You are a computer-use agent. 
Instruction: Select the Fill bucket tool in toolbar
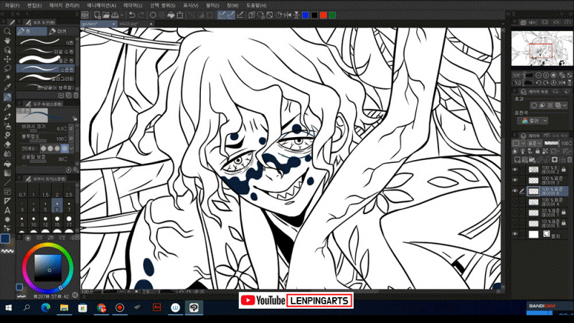[7, 164]
